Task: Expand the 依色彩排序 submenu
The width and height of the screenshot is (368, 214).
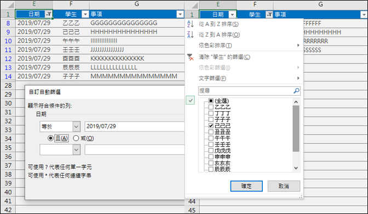Action: coord(244,45)
